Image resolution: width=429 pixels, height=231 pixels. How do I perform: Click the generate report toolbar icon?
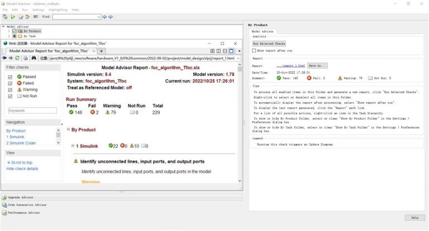[x=21, y=17]
